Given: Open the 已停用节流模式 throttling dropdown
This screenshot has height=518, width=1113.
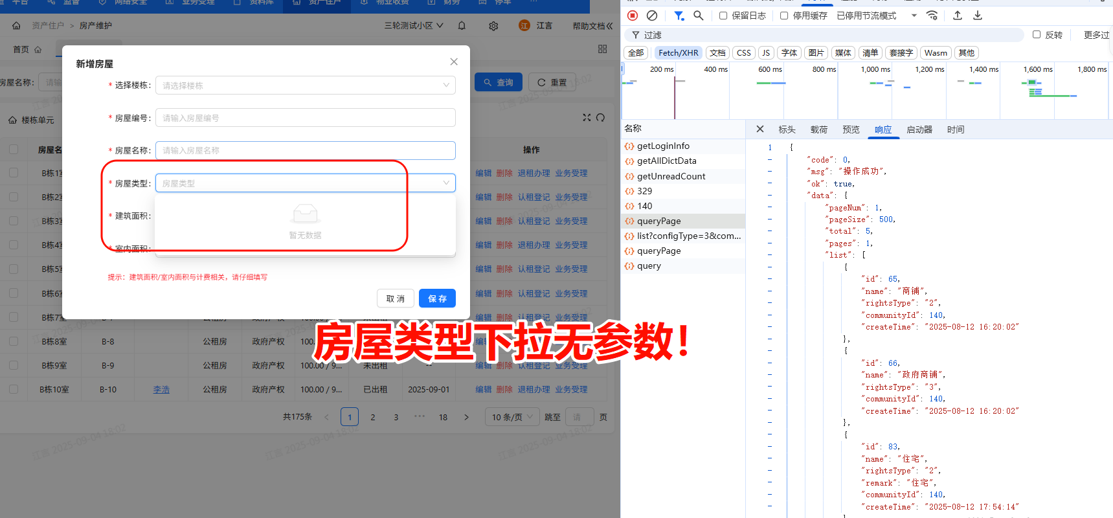Looking at the screenshot, I should pos(877,16).
